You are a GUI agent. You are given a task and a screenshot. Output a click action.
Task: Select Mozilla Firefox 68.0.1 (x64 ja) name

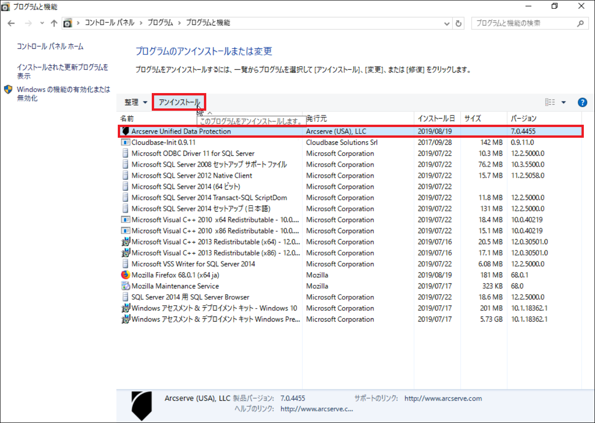176,275
